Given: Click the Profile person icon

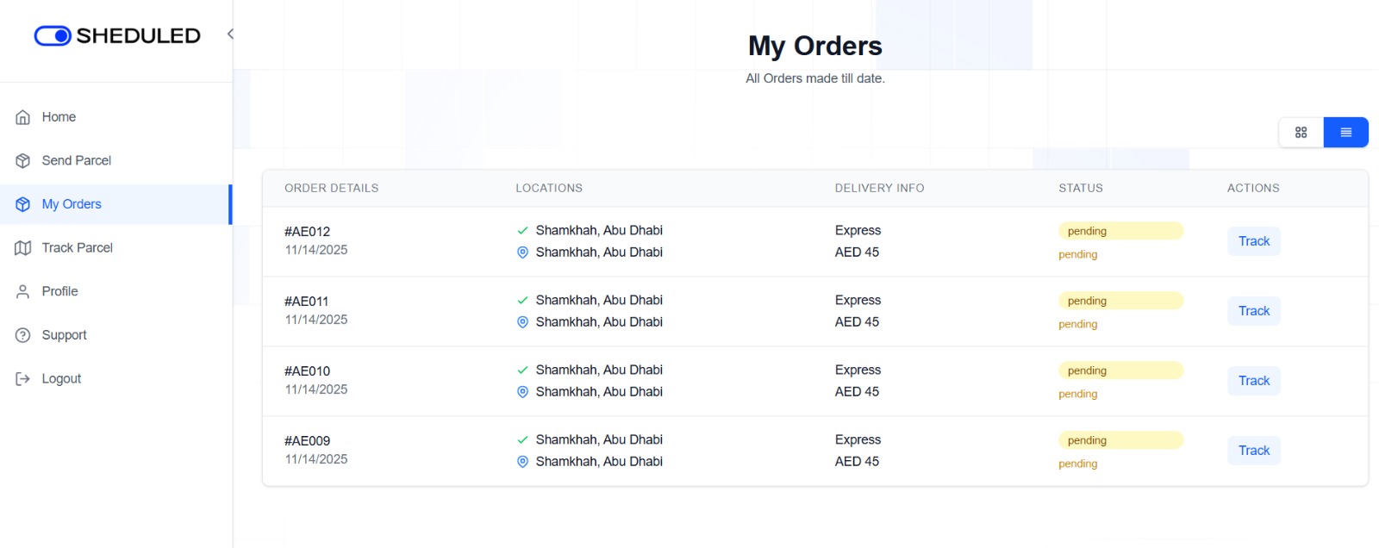Looking at the screenshot, I should point(23,292).
